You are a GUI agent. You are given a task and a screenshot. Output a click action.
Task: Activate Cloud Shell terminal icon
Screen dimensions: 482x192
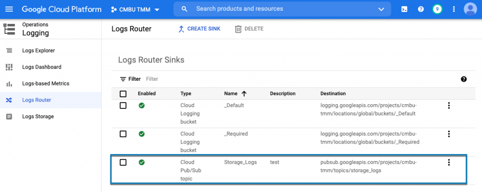[404, 9]
